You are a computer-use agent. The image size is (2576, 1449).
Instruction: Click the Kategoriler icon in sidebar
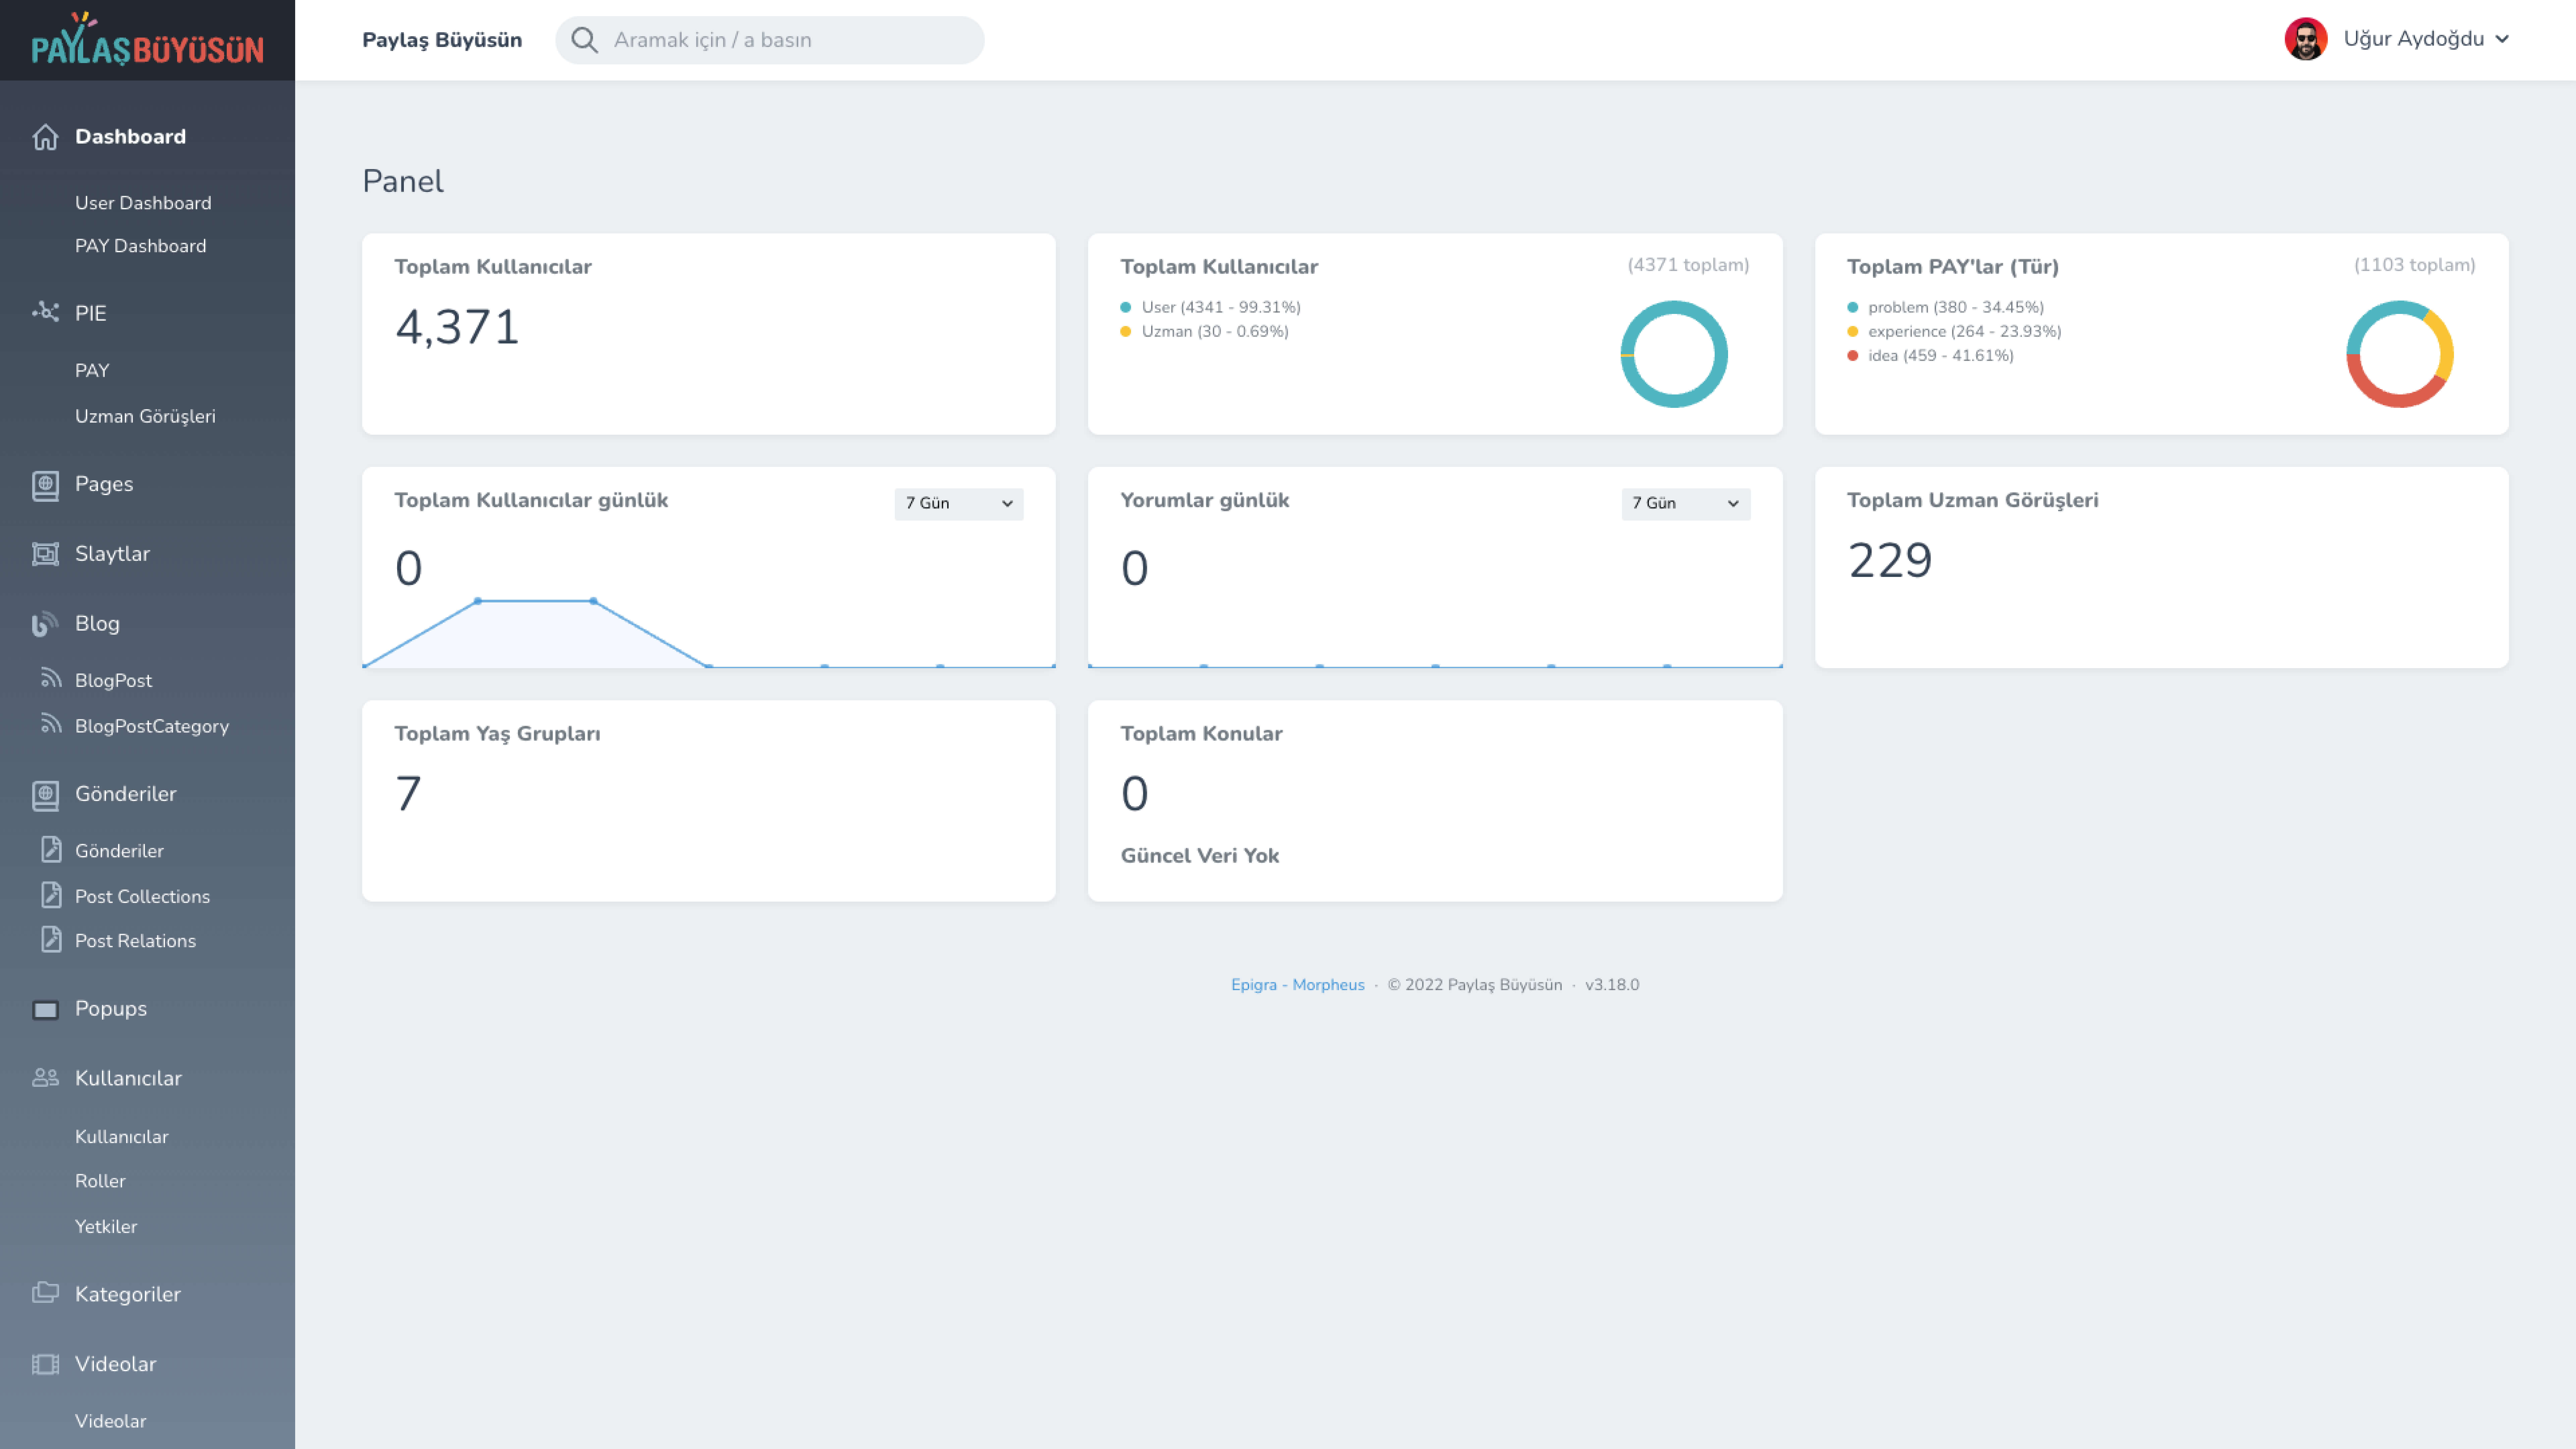coord(44,1293)
